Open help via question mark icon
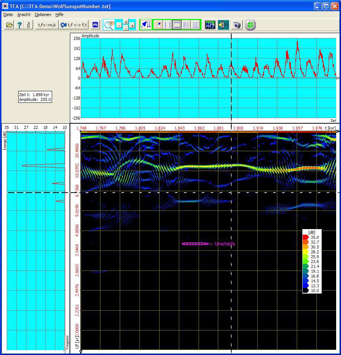 19,25
